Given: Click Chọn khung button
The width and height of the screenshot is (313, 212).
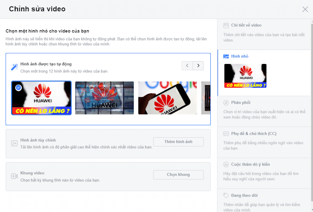Looking at the screenshot, I should tap(179, 175).
